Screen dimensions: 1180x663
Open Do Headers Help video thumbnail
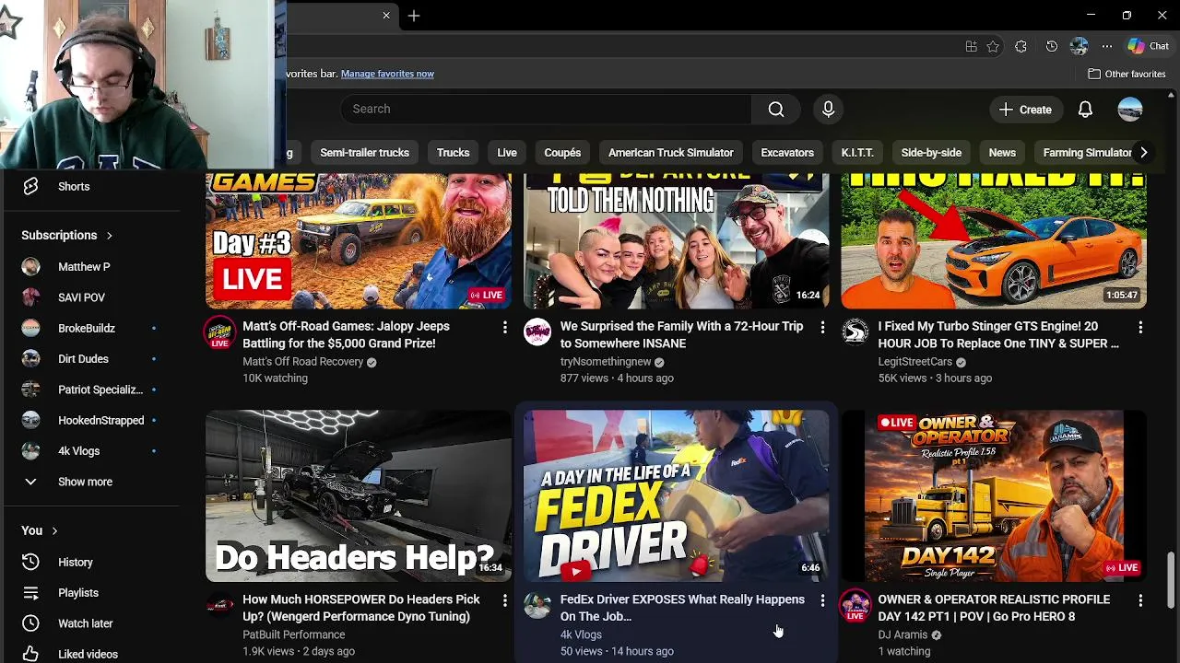(x=359, y=496)
